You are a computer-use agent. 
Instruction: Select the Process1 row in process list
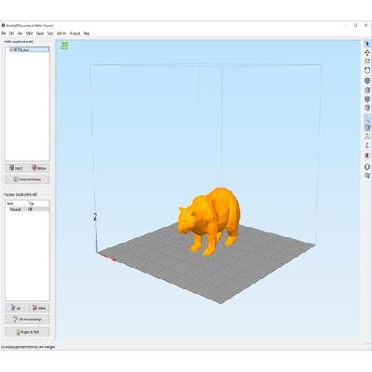pyautogui.click(x=27, y=209)
